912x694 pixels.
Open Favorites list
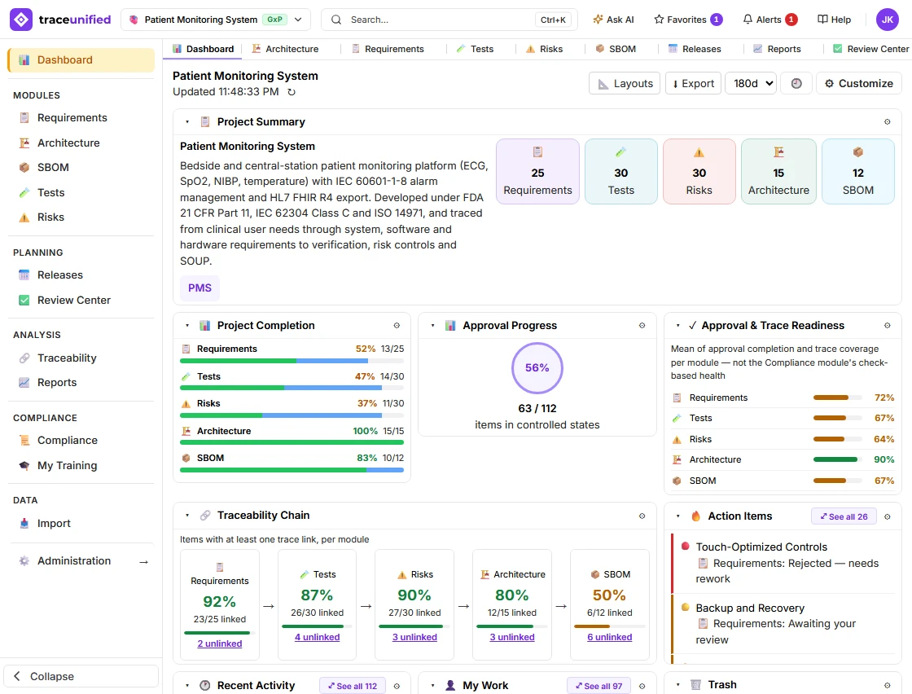(x=688, y=20)
